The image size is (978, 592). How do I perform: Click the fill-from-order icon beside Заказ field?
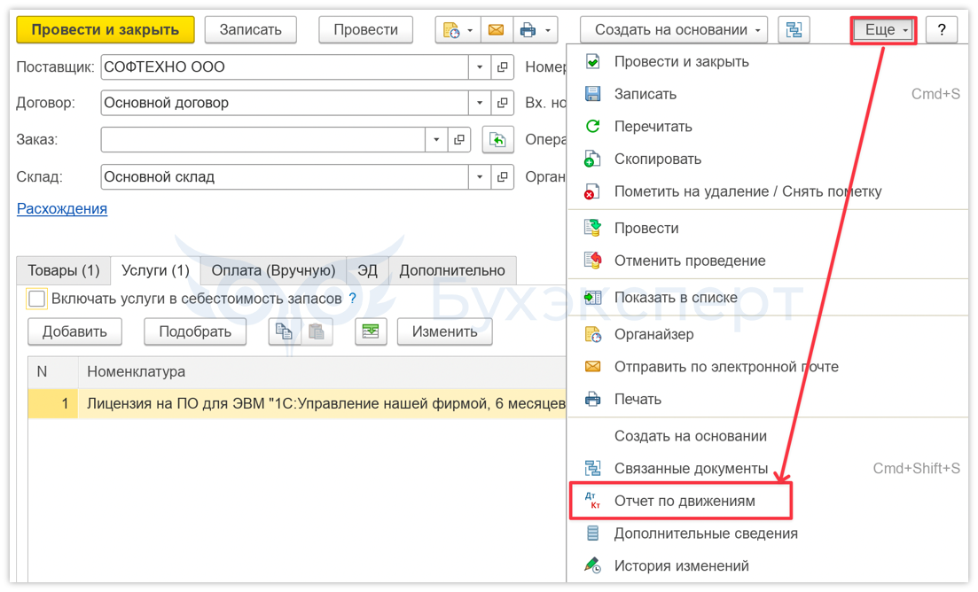coord(498,140)
